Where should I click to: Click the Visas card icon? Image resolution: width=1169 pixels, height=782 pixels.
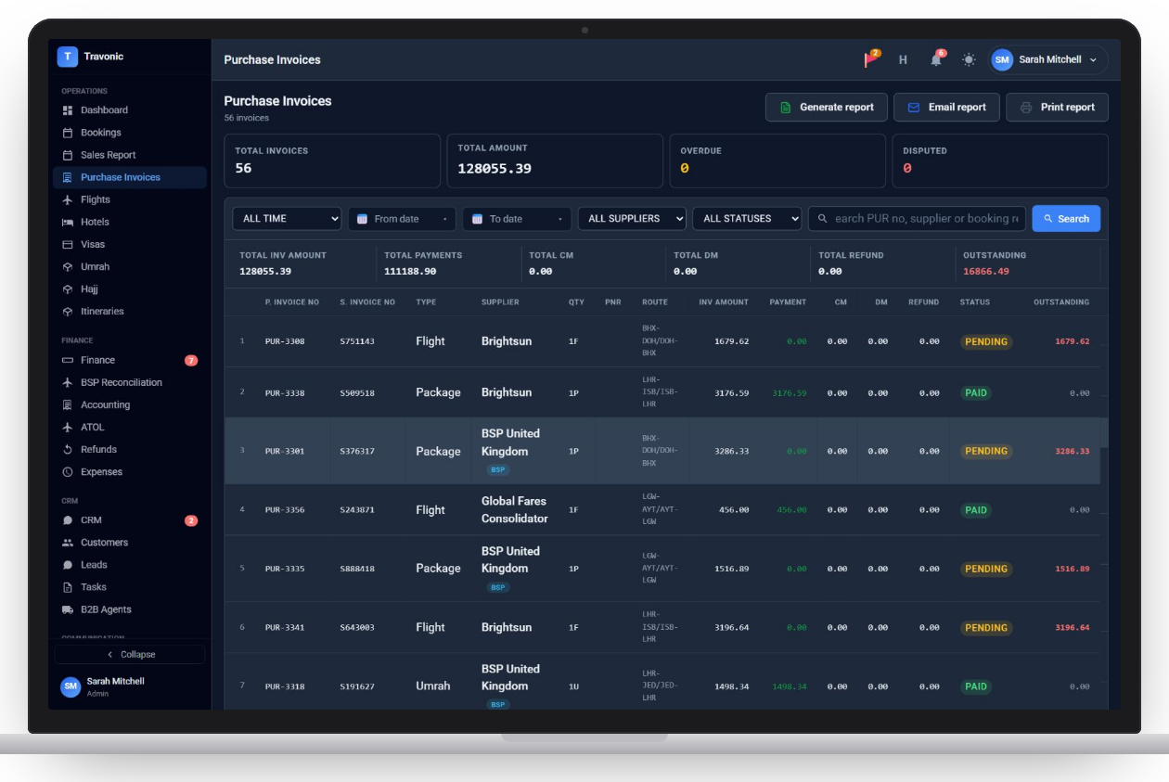(x=68, y=244)
